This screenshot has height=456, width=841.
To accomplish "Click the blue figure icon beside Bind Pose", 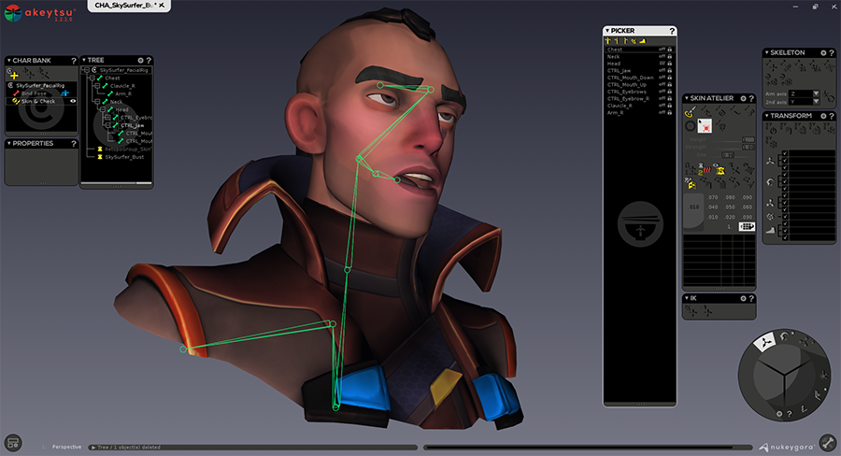I will click(x=64, y=93).
